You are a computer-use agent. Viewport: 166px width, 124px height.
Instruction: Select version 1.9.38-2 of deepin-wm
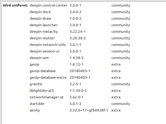[76, 58]
